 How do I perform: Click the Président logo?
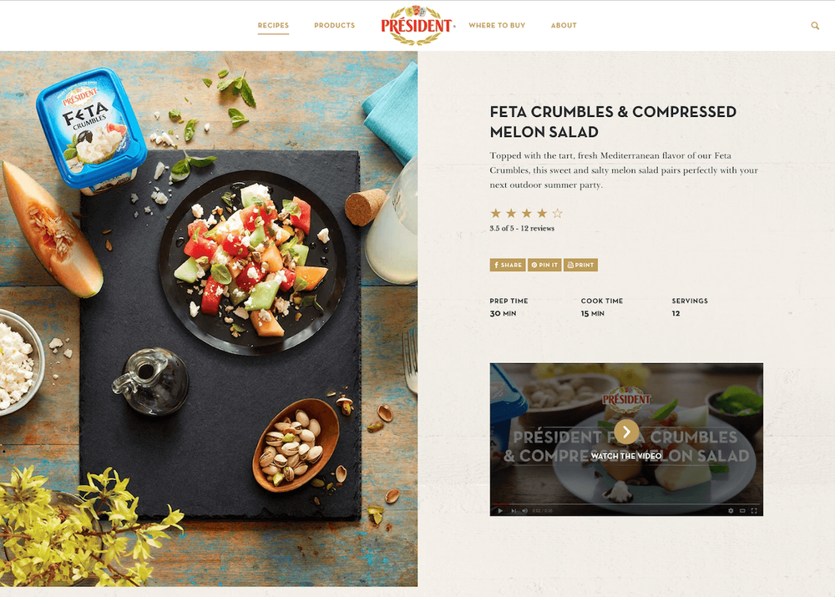coord(417,25)
